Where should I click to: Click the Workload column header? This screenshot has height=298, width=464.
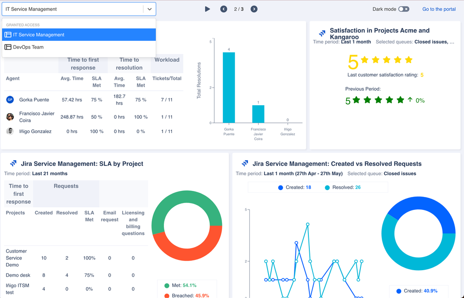tap(167, 60)
